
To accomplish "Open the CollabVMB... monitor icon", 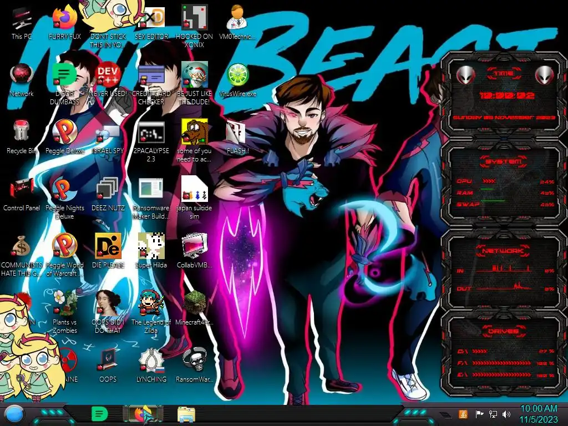I will (195, 251).
